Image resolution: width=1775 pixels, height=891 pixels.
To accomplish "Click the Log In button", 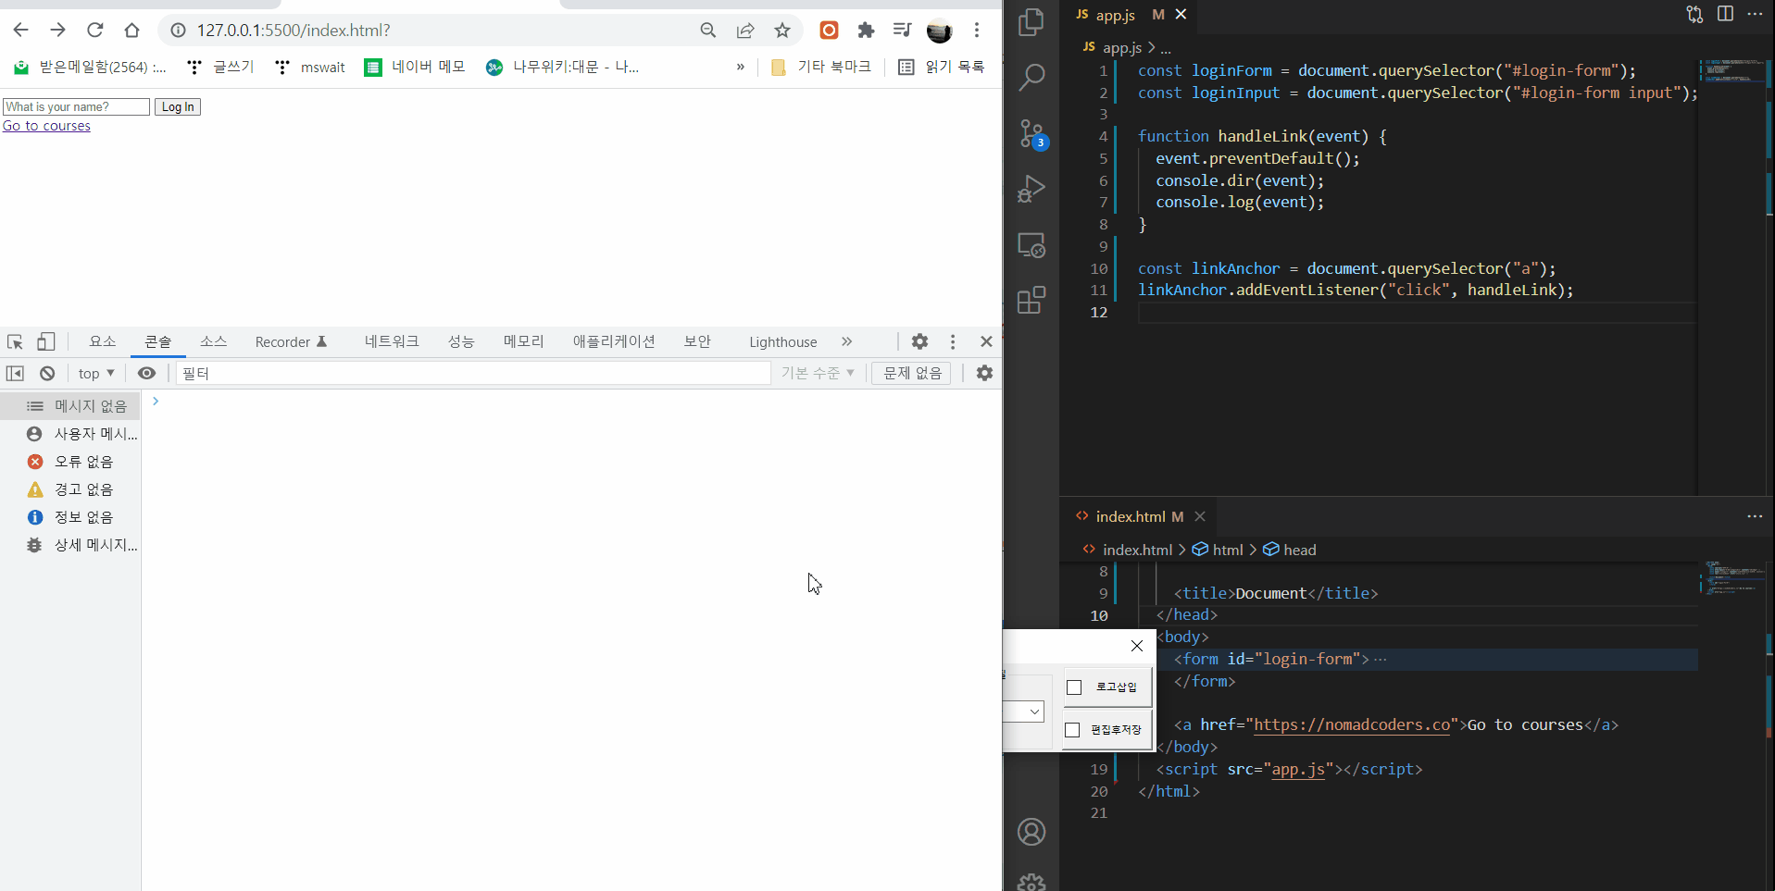I will pos(178,107).
